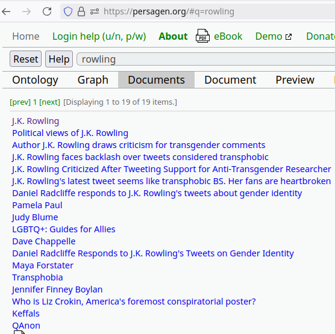Switch to the Graph tab

coord(93,80)
